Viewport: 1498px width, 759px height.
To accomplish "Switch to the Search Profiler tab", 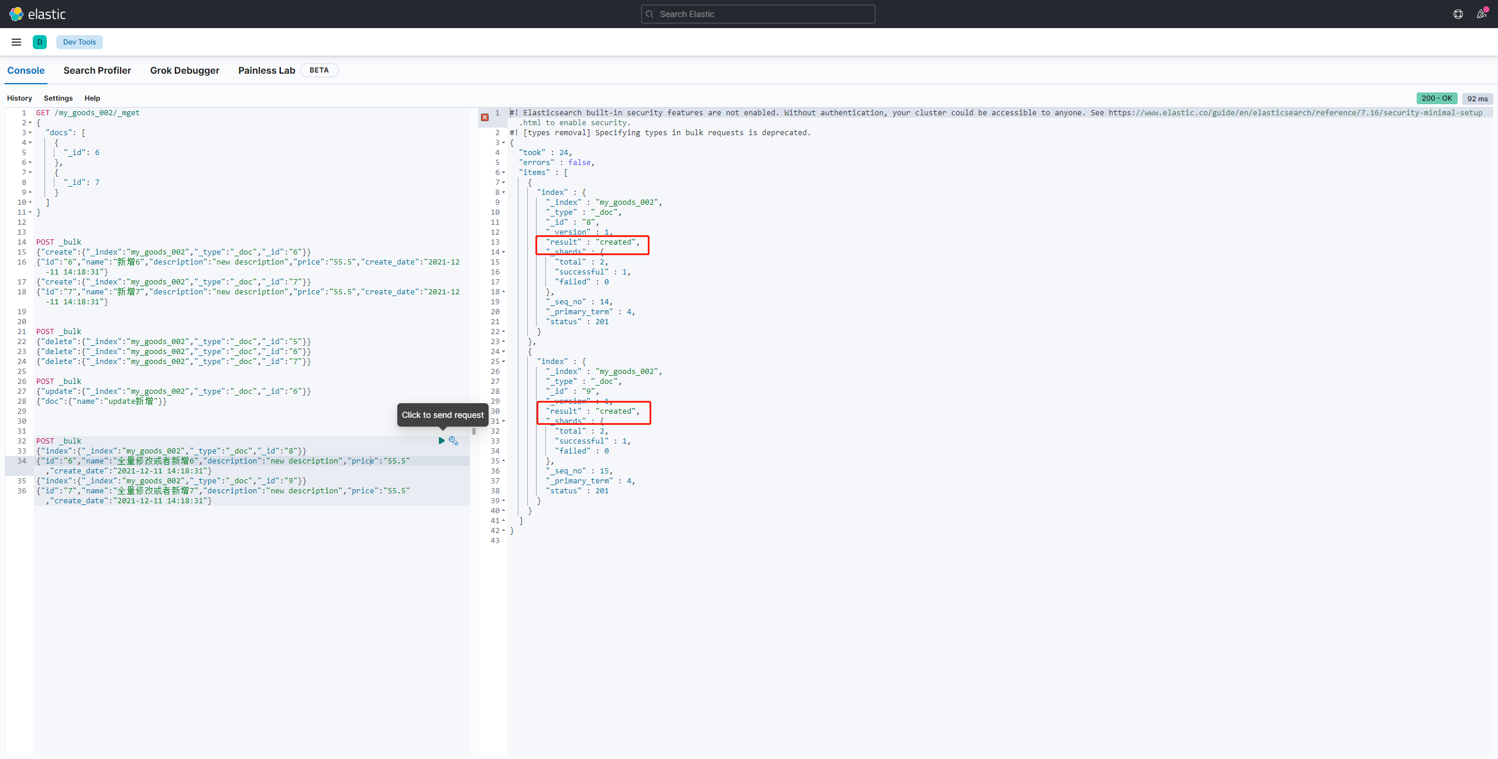I will click(x=97, y=70).
